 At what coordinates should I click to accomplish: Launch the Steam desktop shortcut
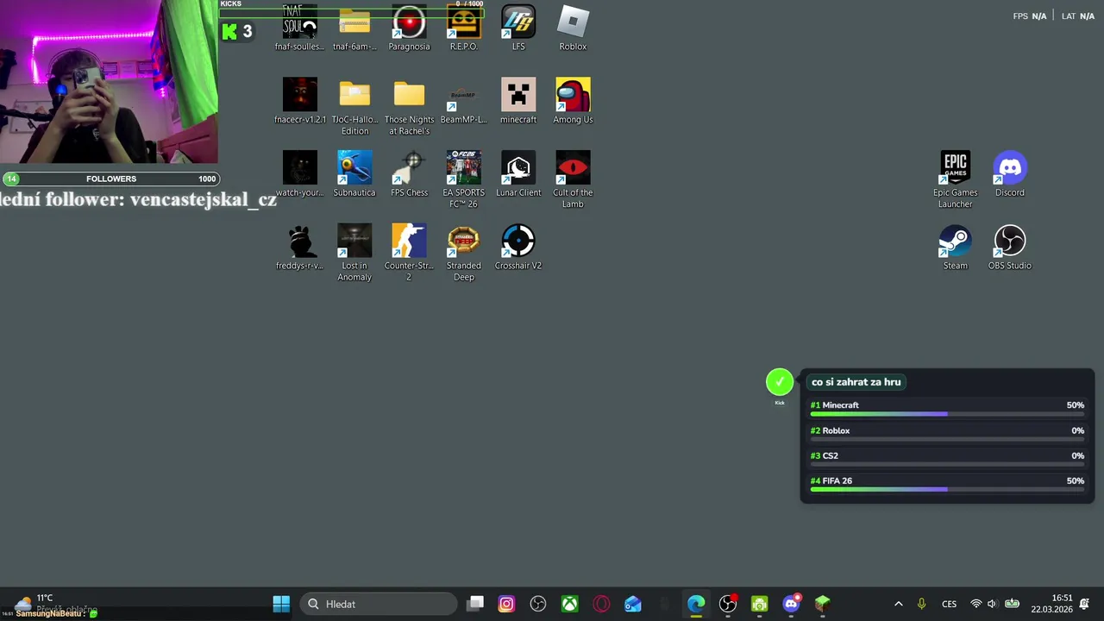(x=955, y=248)
